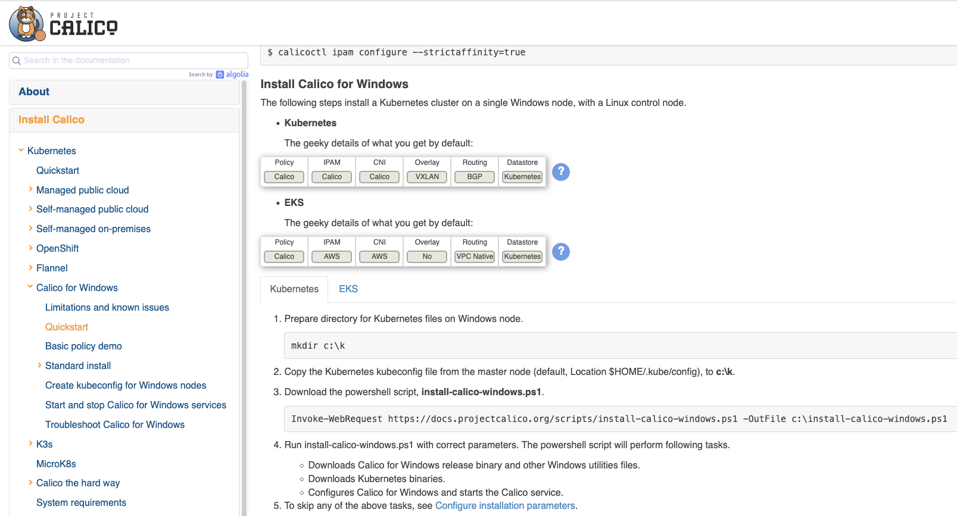Expand the OpenShift chevron
The height and width of the screenshot is (516, 957).
pos(30,248)
